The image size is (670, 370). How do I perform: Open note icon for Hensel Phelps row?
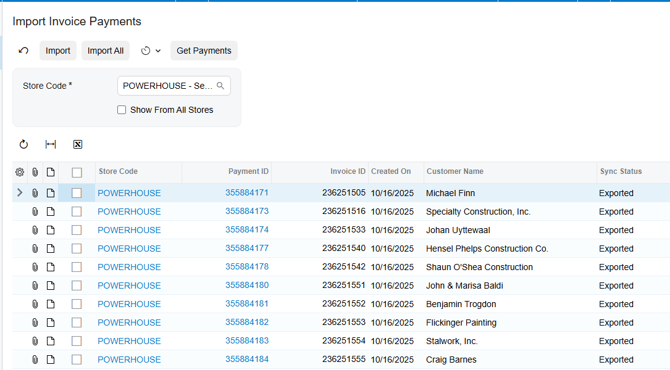(51, 249)
